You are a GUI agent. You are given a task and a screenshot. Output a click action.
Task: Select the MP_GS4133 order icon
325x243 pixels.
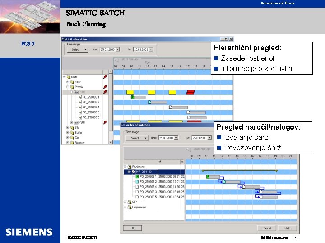pyautogui.click(x=133, y=171)
